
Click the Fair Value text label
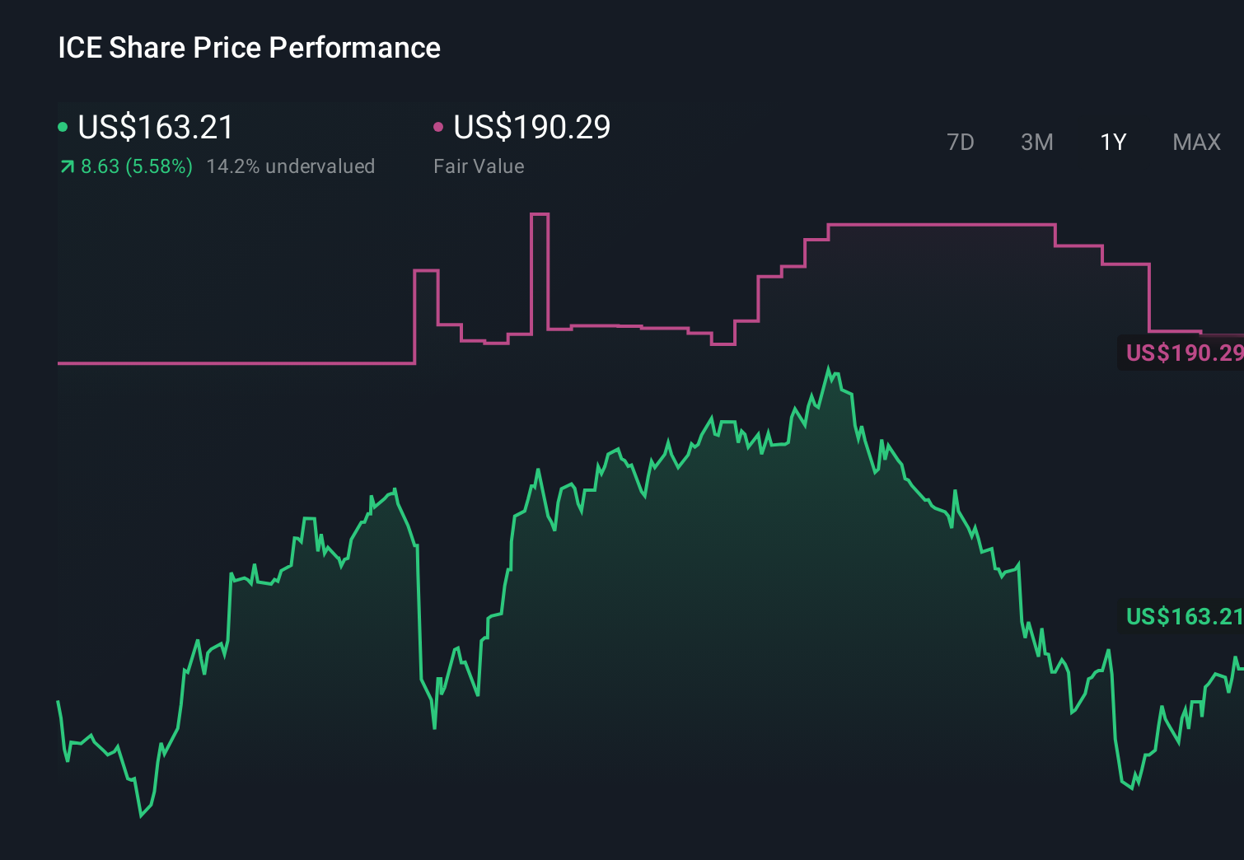tap(479, 166)
